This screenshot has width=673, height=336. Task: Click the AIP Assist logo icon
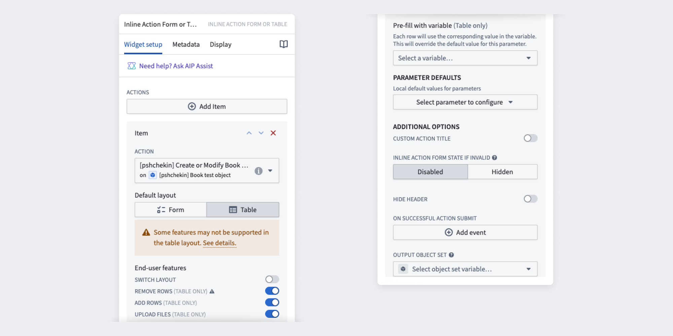(x=131, y=66)
